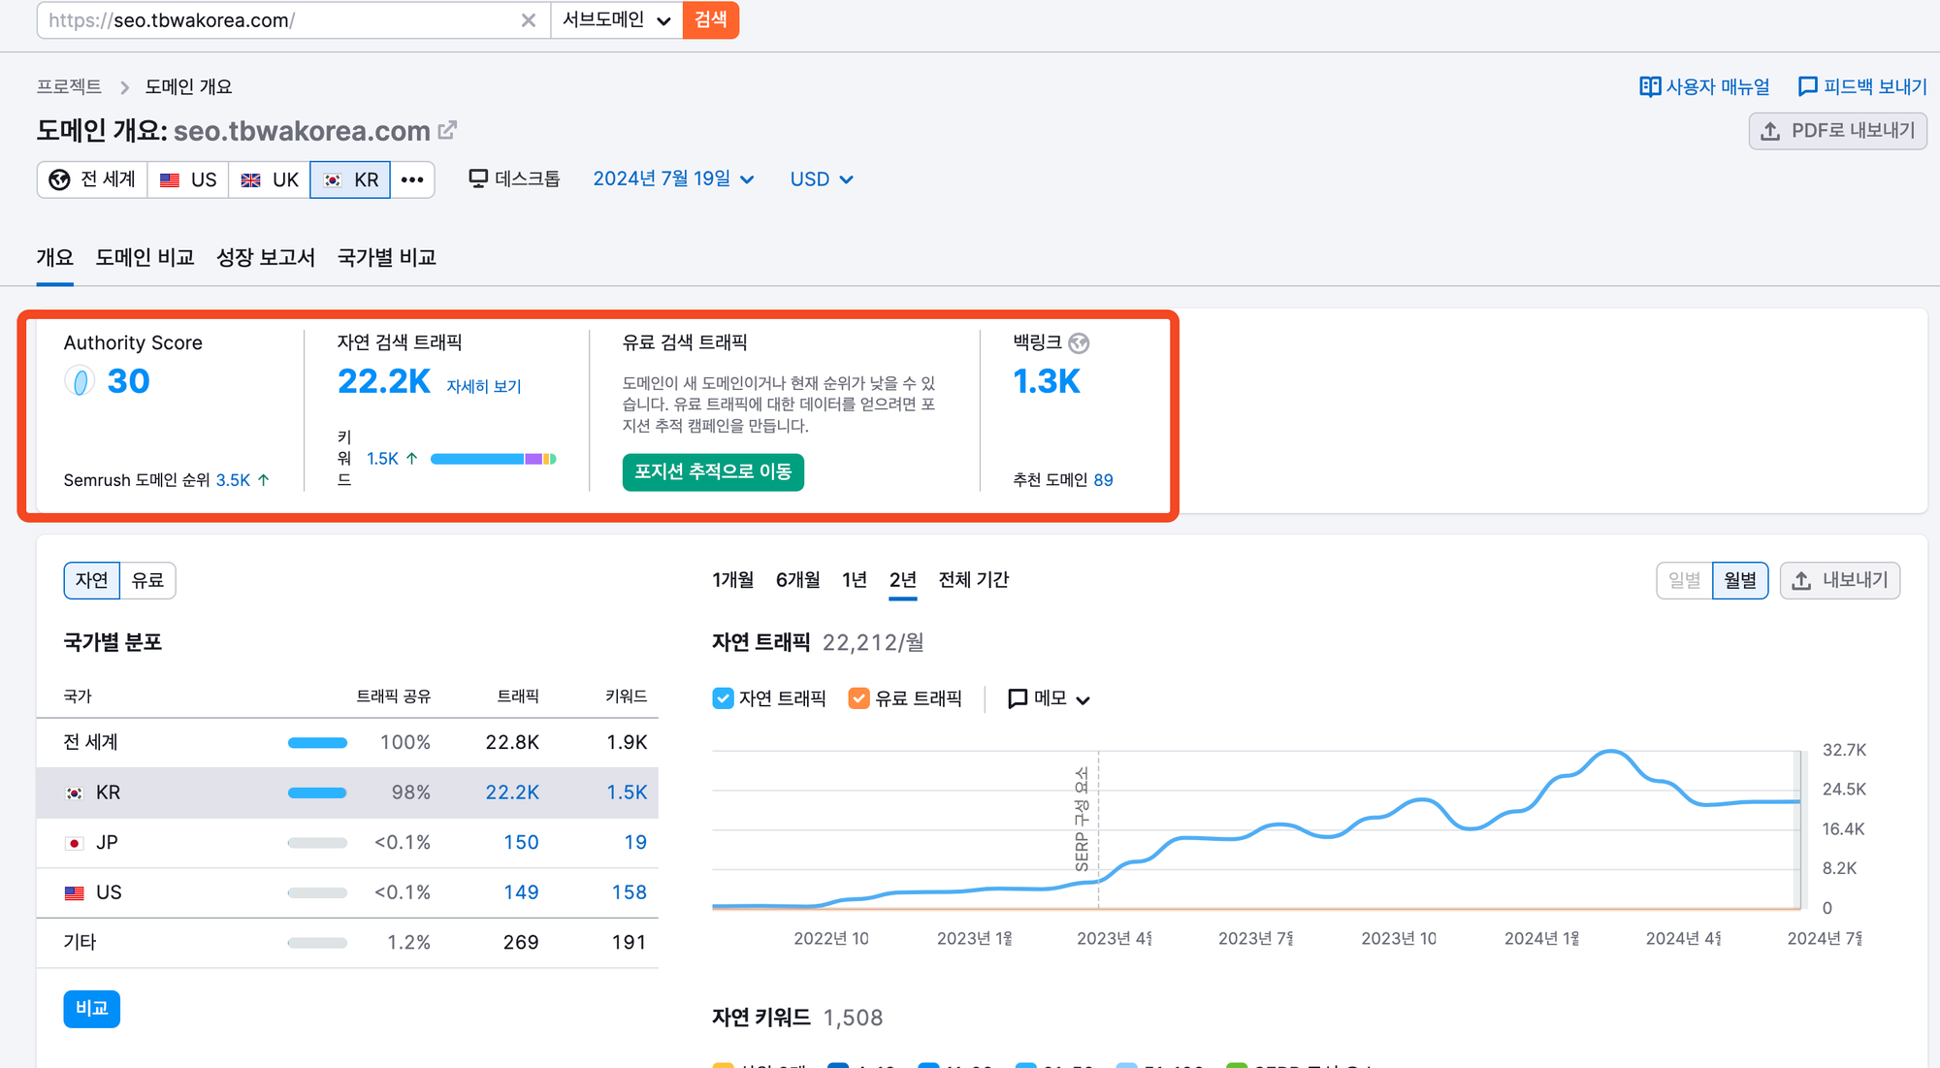The height and width of the screenshot is (1068, 1940).
Task: Click KR flag in country table
Action: pos(75,793)
